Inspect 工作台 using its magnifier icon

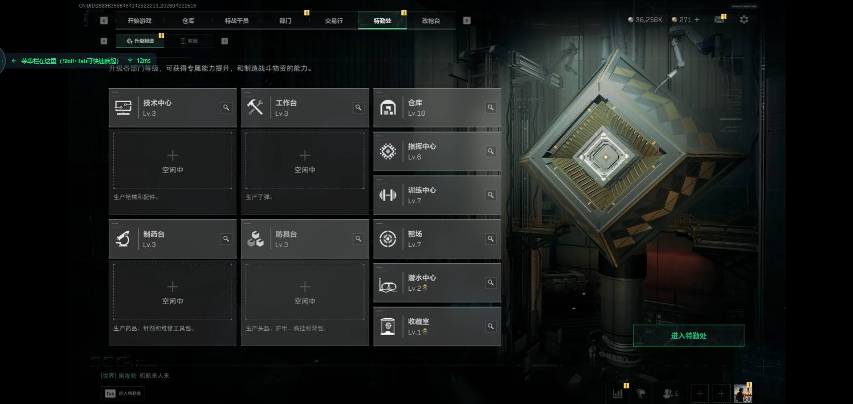pyautogui.click(x=358, y=108)
